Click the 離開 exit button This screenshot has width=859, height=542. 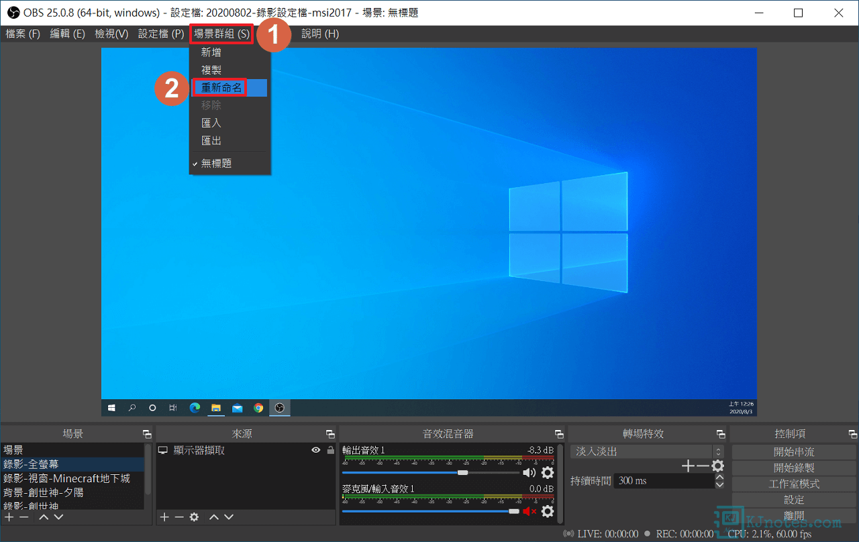794,516
